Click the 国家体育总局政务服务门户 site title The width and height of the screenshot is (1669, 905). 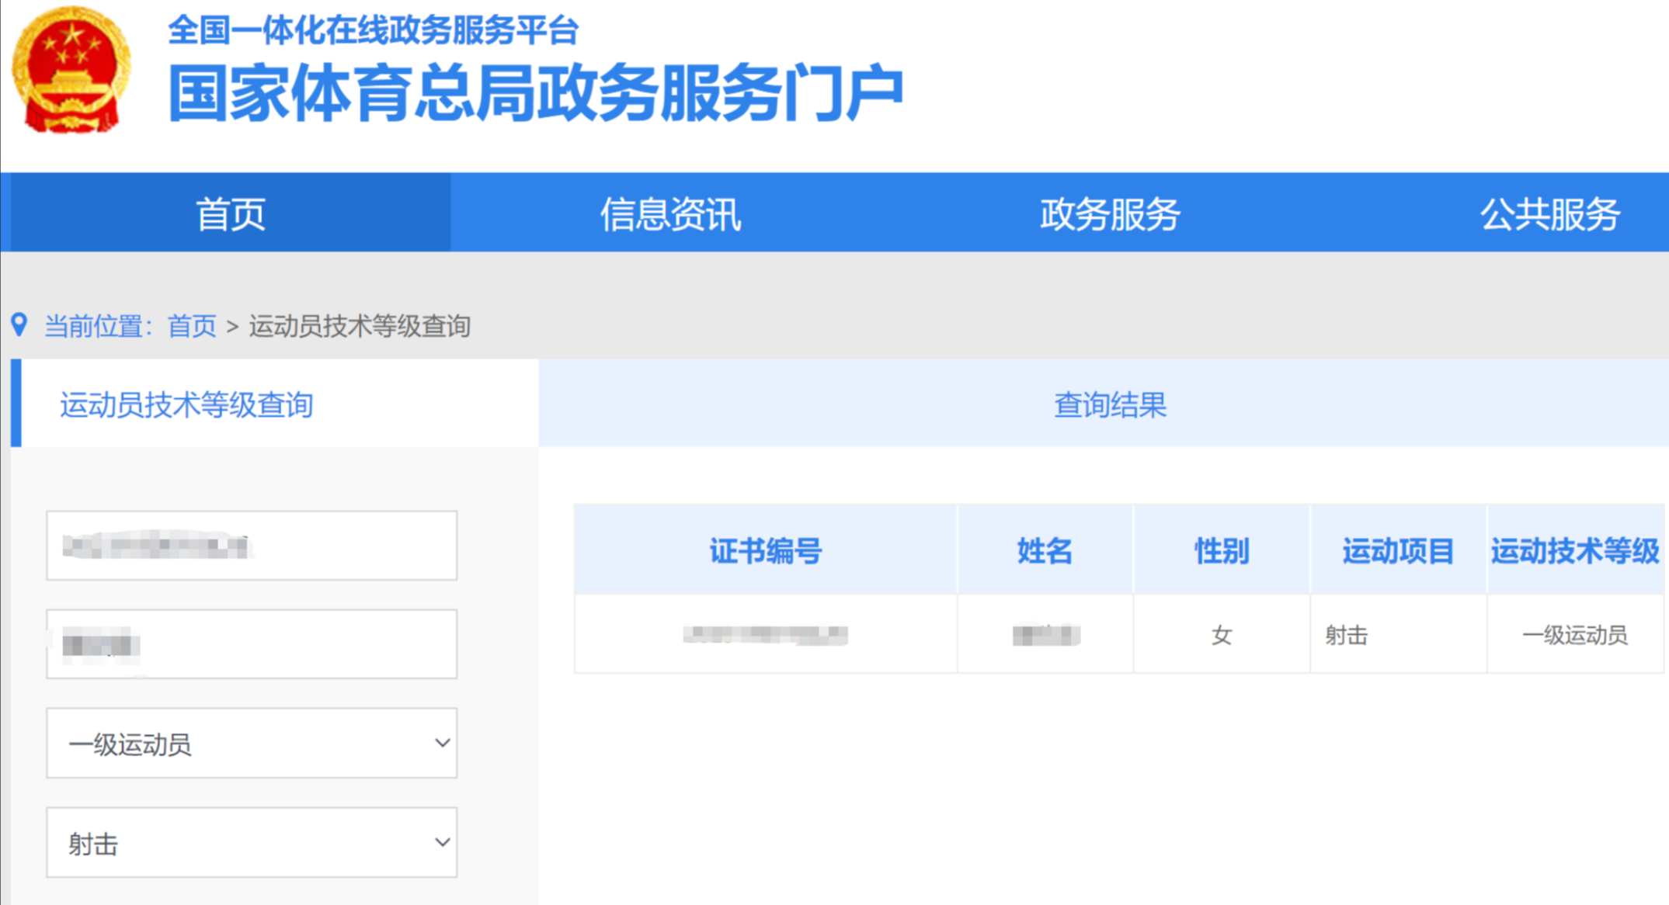click(x=536, y=93)
